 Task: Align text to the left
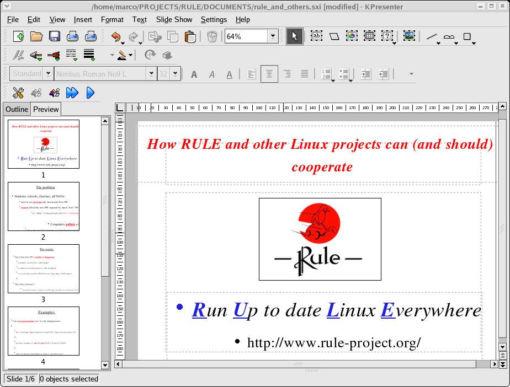(x=252, y=74)
